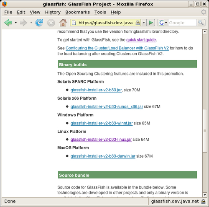Click the activity throbber icon

point(204,12)
